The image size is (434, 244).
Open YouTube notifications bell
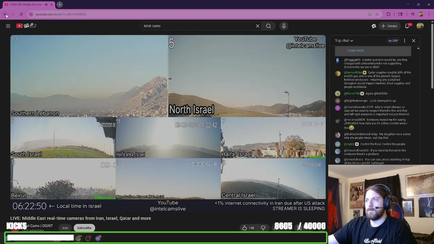pos(408,26)
